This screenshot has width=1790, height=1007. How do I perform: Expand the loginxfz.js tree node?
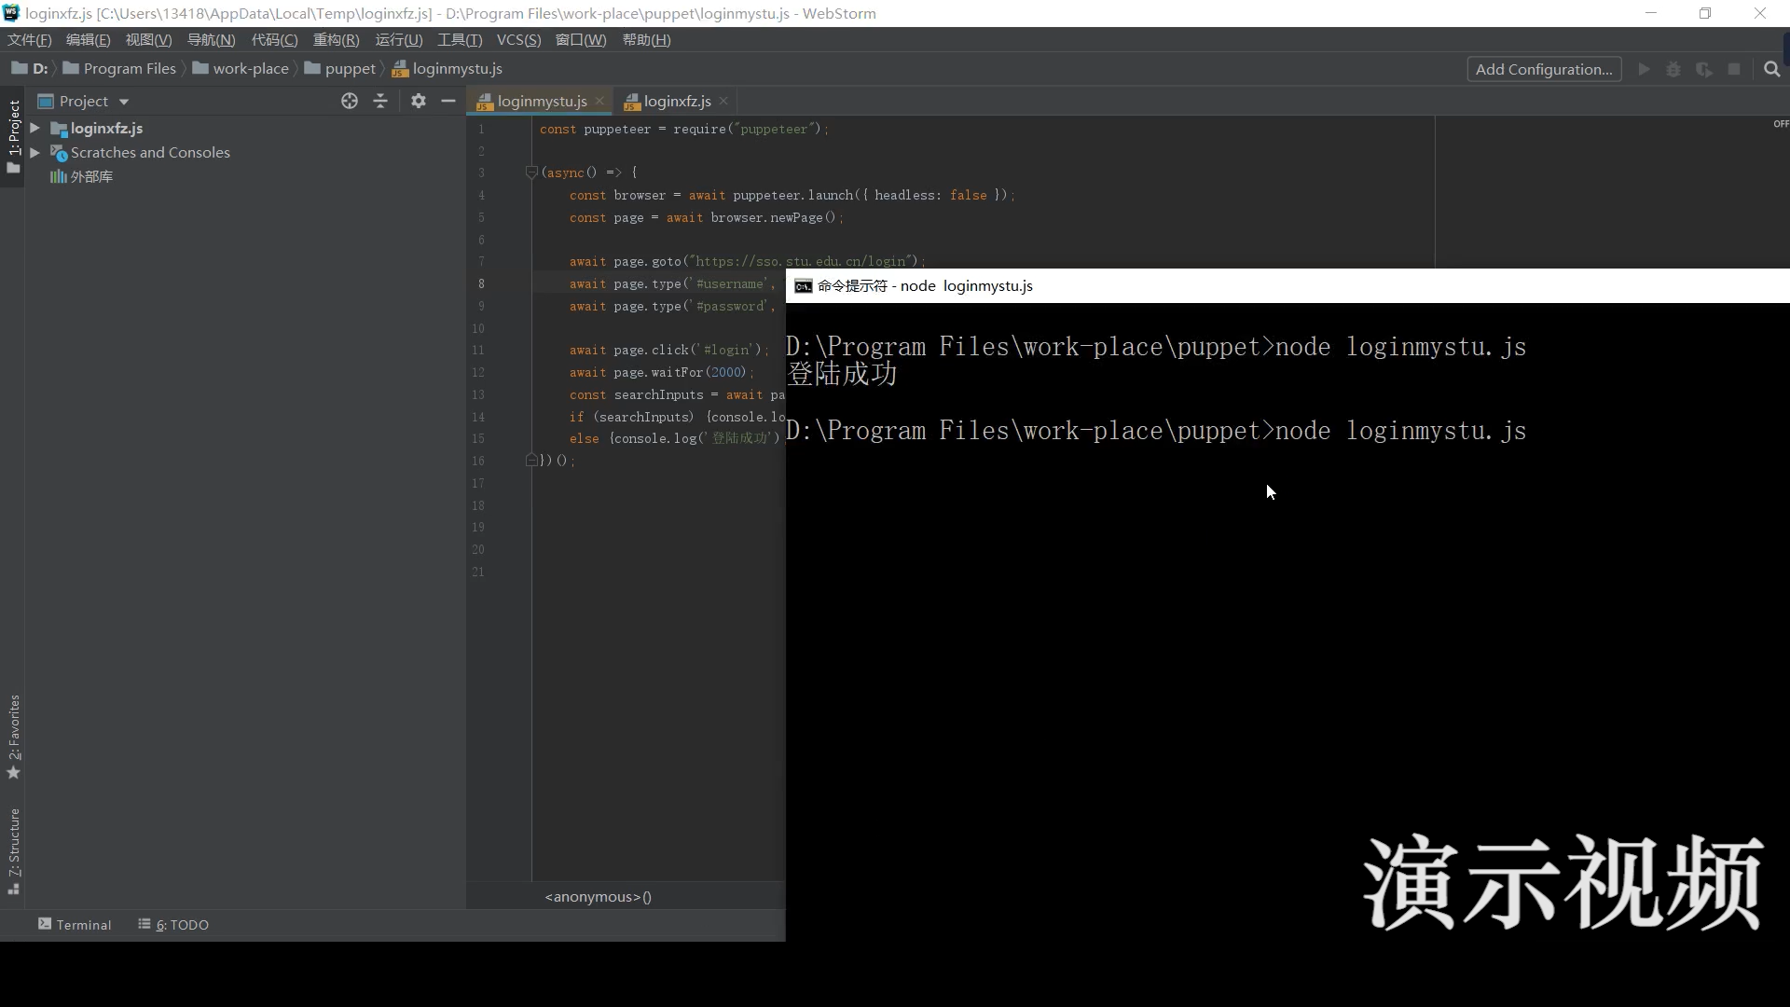34,128
